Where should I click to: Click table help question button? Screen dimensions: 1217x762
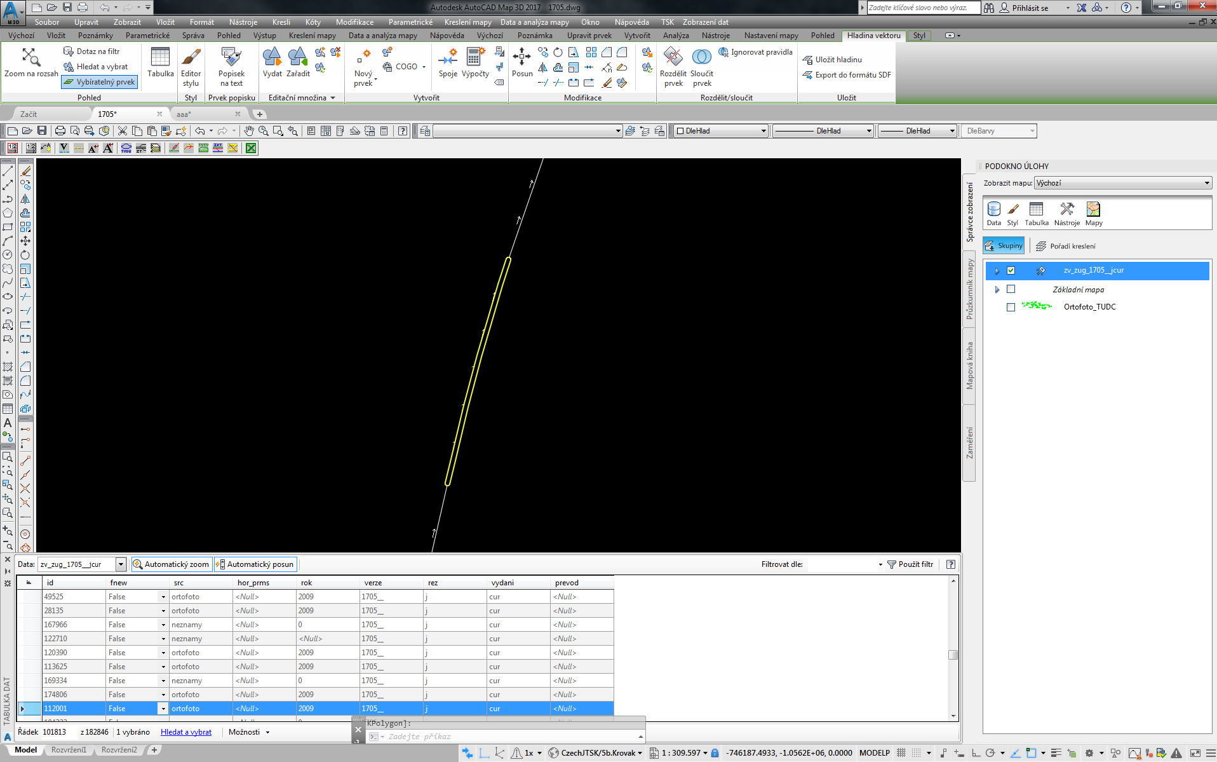coord(951,564)
